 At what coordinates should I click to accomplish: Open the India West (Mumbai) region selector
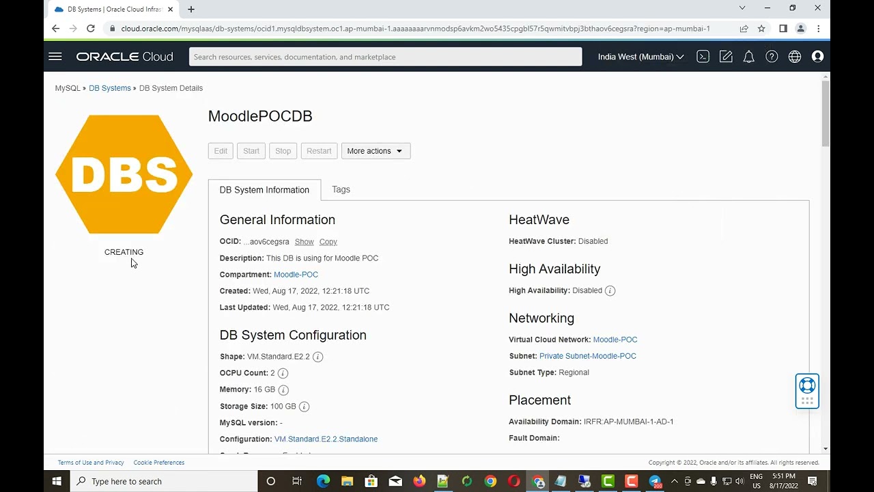click(x=640, y=57)
